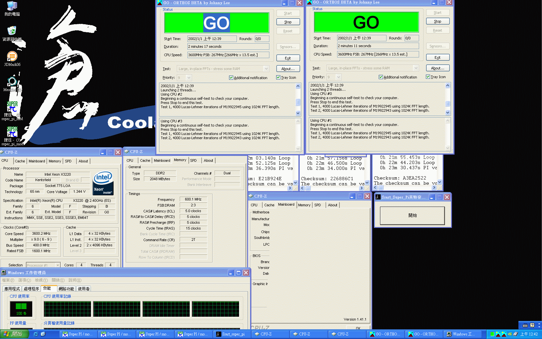The height and width of the screenshot is (339, 542).
Task: Click the left ORTHOS upper log scrollbar down arrow
Action: 298,113
